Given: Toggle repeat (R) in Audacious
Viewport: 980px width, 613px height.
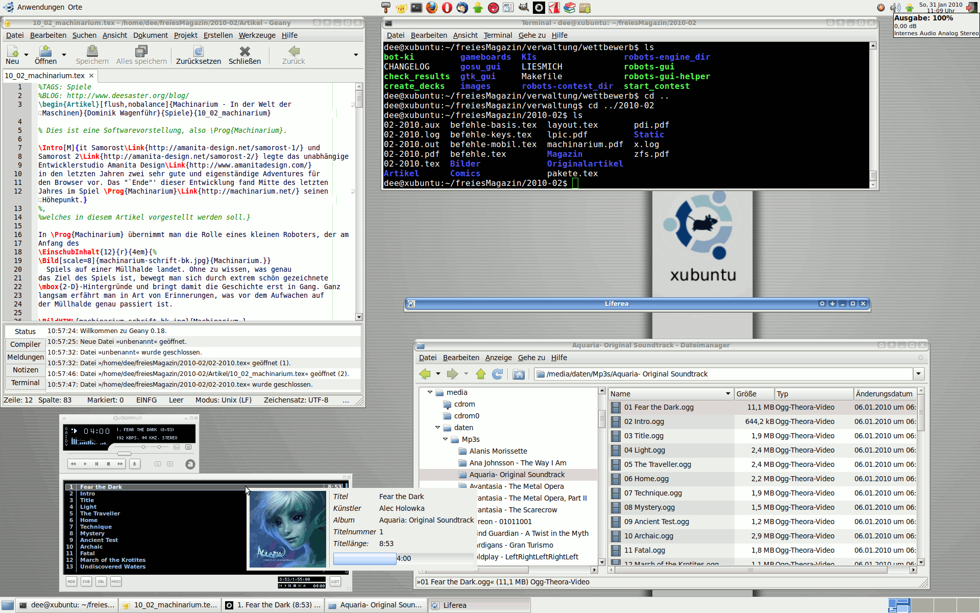Looking at the screenshot, I should coord(170,464).
